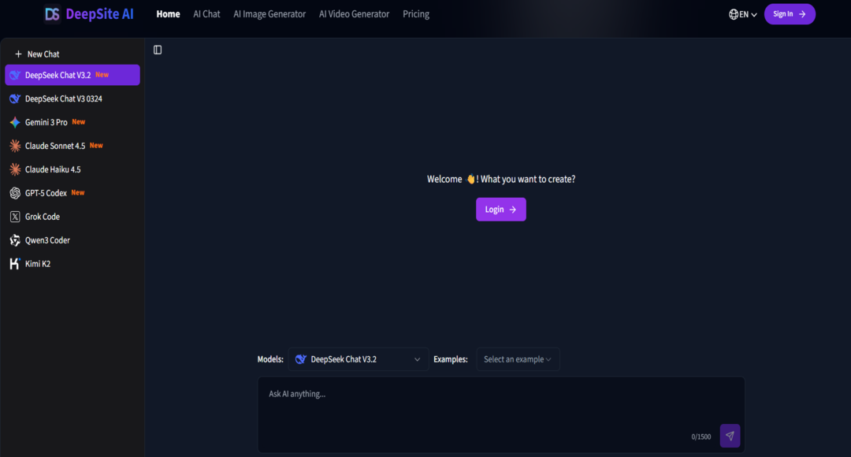Click the Sign In button
851x457 pixels.
(789, 14)
